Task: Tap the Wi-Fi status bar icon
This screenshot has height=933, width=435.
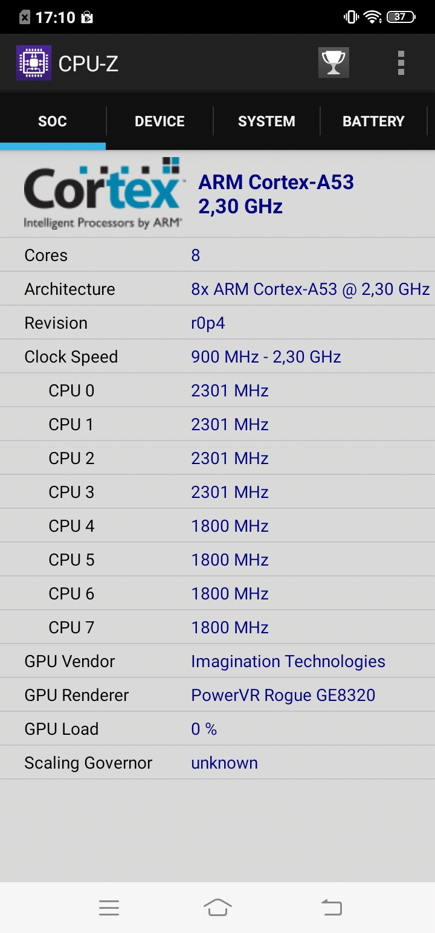Action: [372, 17]
